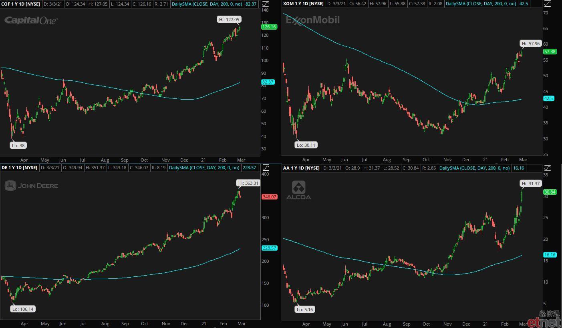The width and height of the screenshot is (562, 328).
Task: Click DE SMA value 228.57 in header
Action: (x=250, y=168)
